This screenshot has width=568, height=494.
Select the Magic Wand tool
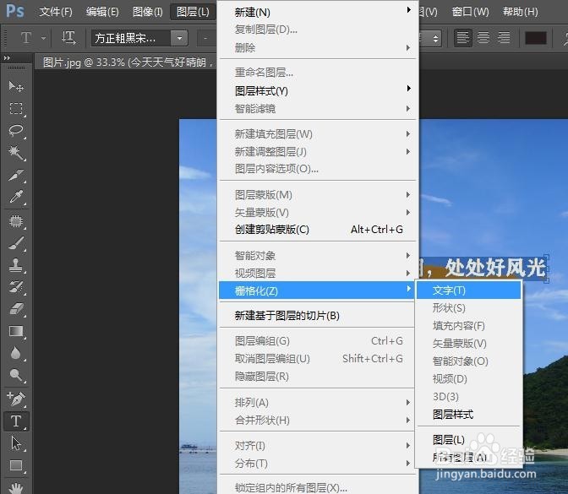pos(16,153)
